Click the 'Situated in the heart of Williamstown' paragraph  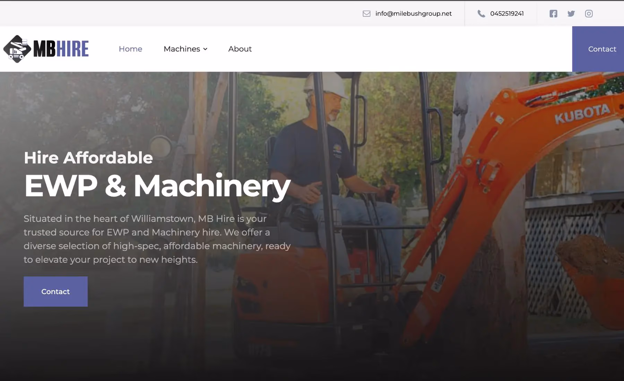pos(157,239)
